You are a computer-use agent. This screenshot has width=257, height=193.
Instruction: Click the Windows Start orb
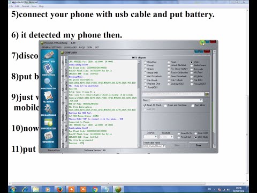[x=13, y=189]
